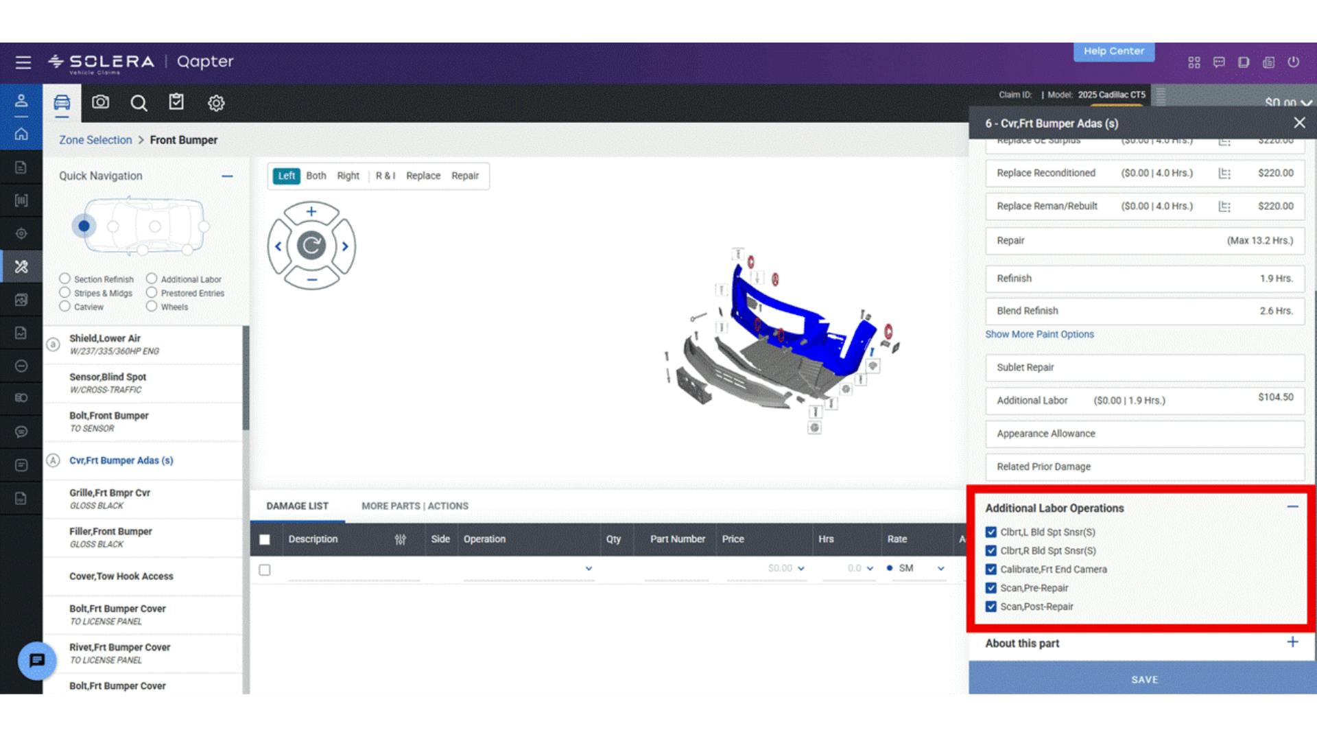The height and width of the screenshot is (741, 1317).
Task: Zoom in with the plus control
Action: tap(311, 212)
